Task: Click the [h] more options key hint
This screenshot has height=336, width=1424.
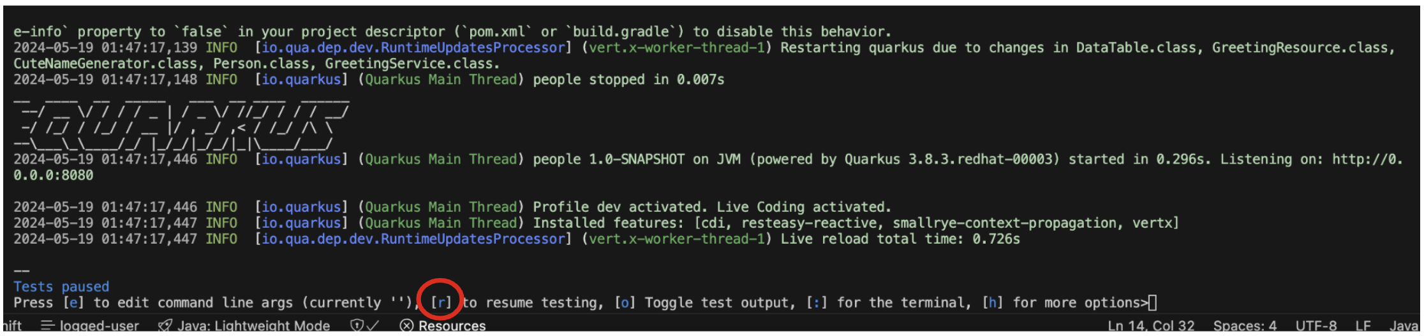Action: point(992,303)
